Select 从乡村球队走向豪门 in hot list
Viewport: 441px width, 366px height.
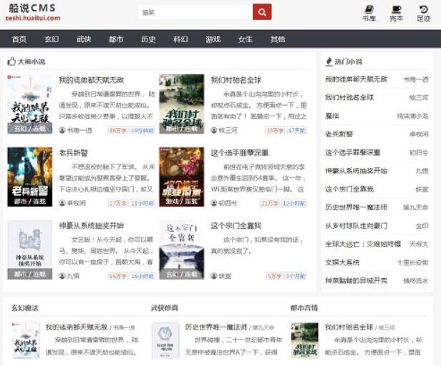tap(356, 226)
